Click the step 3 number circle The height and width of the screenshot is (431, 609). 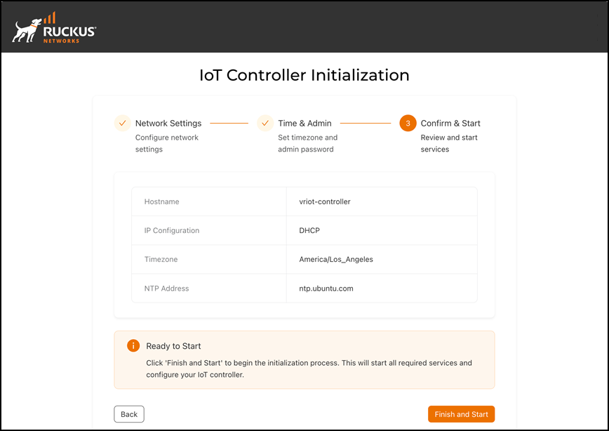[408, 124]
